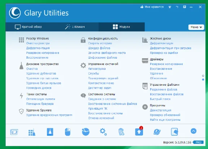
Task: Click the Жесткие диски icon
Action: pyautogui.click(x=145, y=40)
